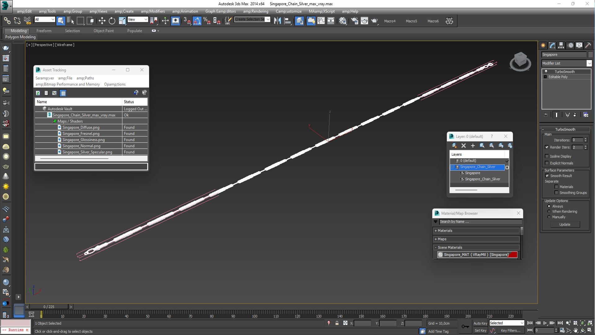Screen dimensions: 595x335
Task: Click the Play Animation button
Action: tap(545, 323)
